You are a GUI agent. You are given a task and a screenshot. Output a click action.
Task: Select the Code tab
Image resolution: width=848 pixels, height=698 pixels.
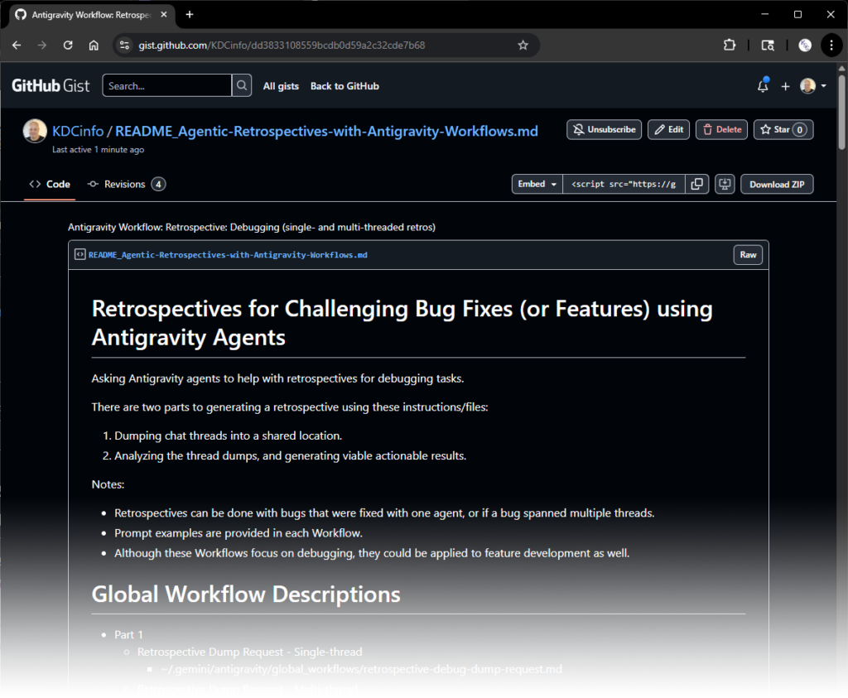(x=50, y=184)
